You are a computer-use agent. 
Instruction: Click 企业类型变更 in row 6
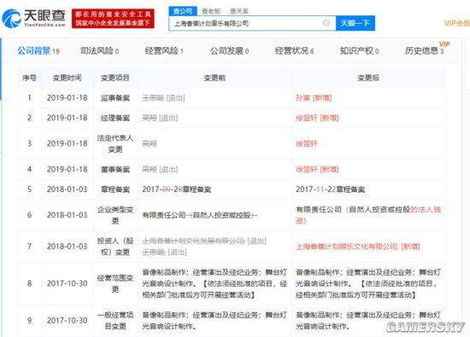pos(115,215)
